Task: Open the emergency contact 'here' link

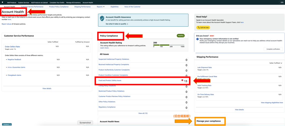Action: tap(9, 19)
